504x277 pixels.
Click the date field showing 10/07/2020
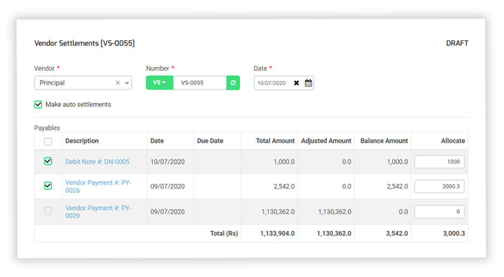point(273,83)
